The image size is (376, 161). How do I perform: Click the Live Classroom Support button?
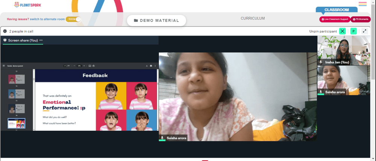(335, 19)
